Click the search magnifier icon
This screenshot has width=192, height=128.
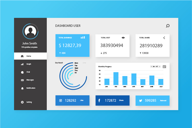[168, 26]
